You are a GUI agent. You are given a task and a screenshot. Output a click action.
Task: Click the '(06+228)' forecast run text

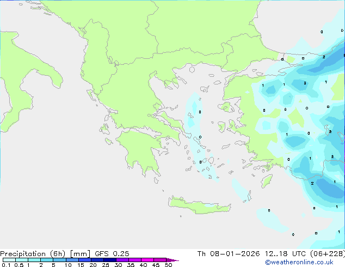[328, 254]
